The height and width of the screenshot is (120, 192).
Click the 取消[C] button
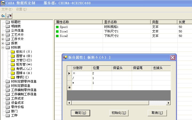[157, 113]
